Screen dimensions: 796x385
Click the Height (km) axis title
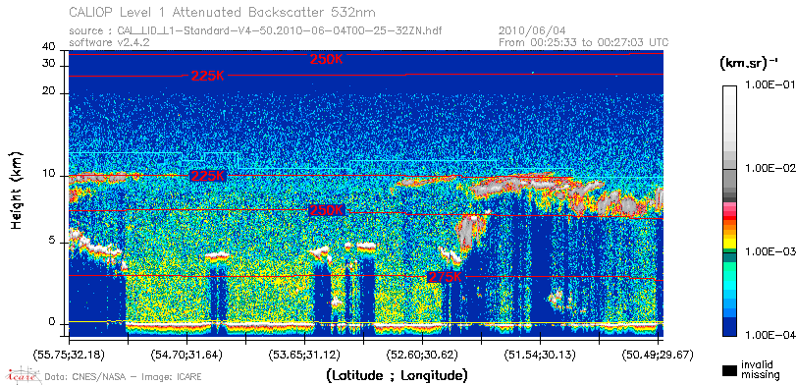(18, 190)
